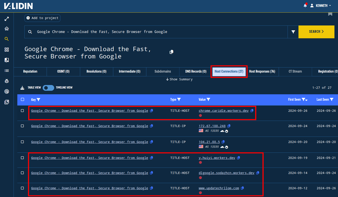Click the target radar sidebar icon
Screen dimensions: 338x197
click(x=7, y=91)
